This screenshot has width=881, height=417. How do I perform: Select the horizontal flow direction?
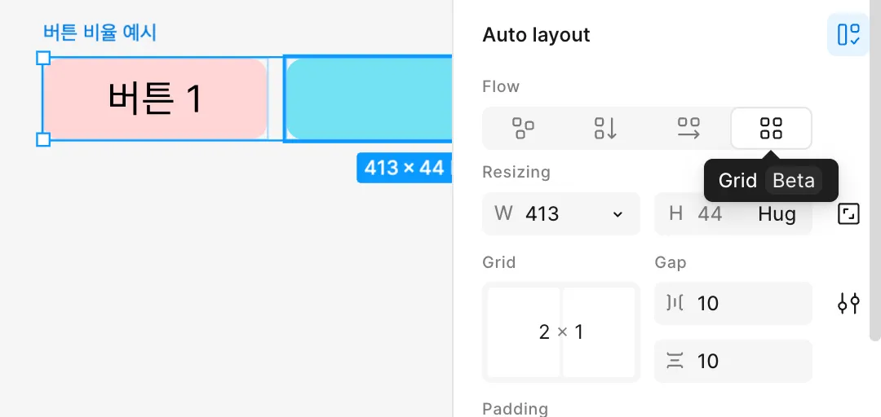[688, 129]
